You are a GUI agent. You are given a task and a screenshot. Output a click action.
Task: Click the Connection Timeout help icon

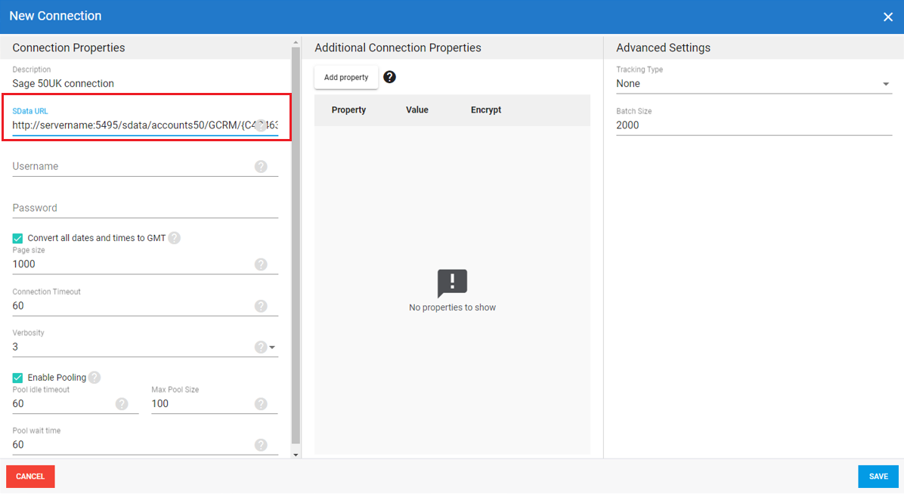click(x=261, y=306)
